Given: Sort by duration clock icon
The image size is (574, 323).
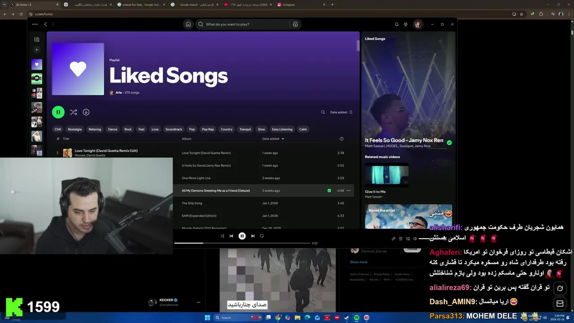Looking at the screenshot, I should tap(341, 139).
